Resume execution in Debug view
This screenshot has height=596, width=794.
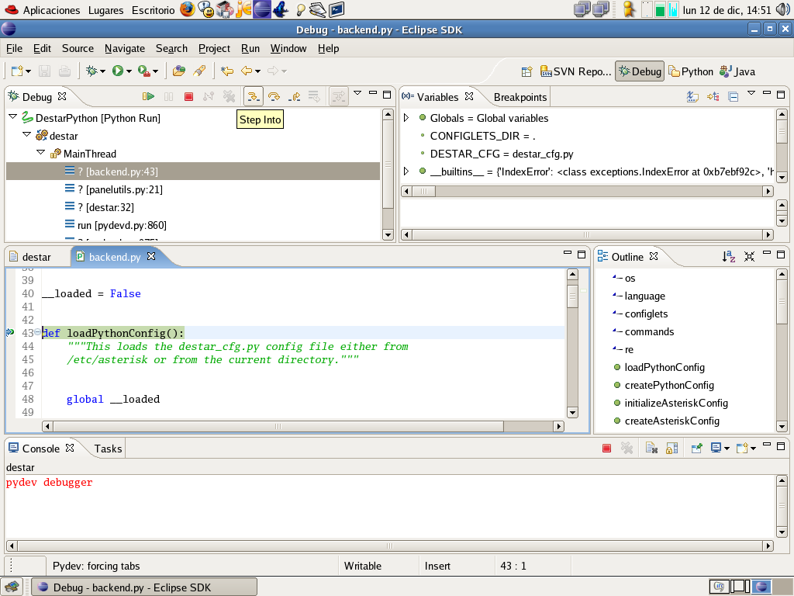tap(148, 96)
